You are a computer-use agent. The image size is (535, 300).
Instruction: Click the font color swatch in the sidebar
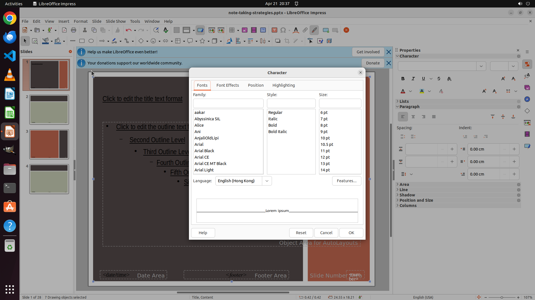(x=403, y=91)
